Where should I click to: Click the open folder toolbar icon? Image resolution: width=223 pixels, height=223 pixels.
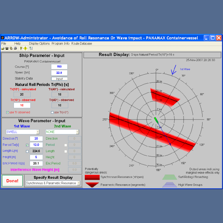pyautogui.click(x=3, y=48)
